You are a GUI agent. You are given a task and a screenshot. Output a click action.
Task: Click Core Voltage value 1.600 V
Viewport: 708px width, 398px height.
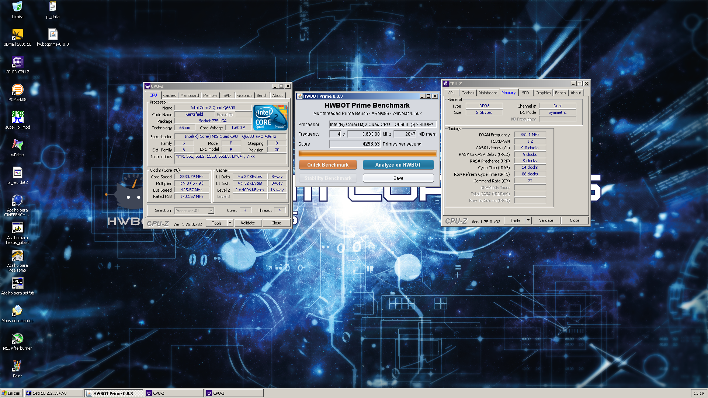[x=238, y=128]
